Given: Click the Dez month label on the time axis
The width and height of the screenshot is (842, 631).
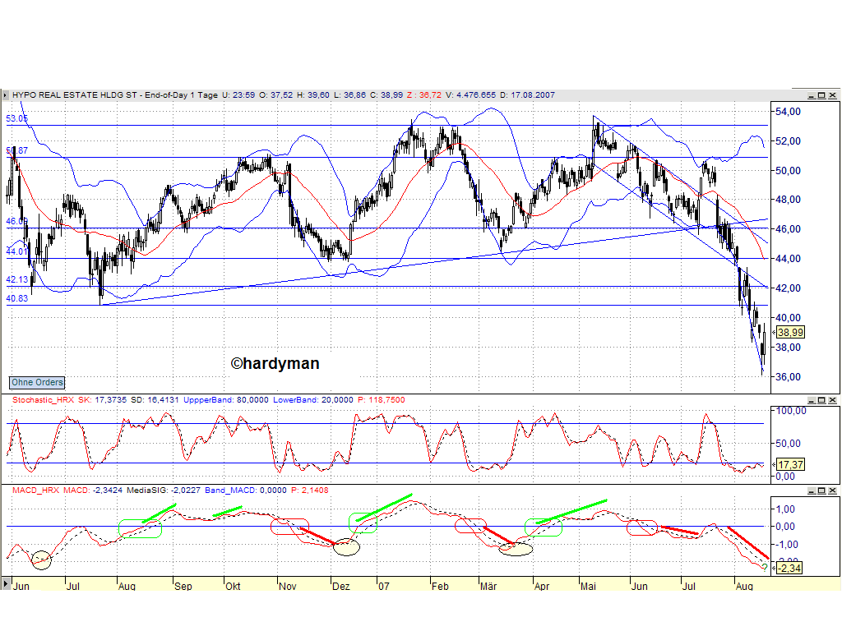Looking at the screenshot, I should coord(340,587).
